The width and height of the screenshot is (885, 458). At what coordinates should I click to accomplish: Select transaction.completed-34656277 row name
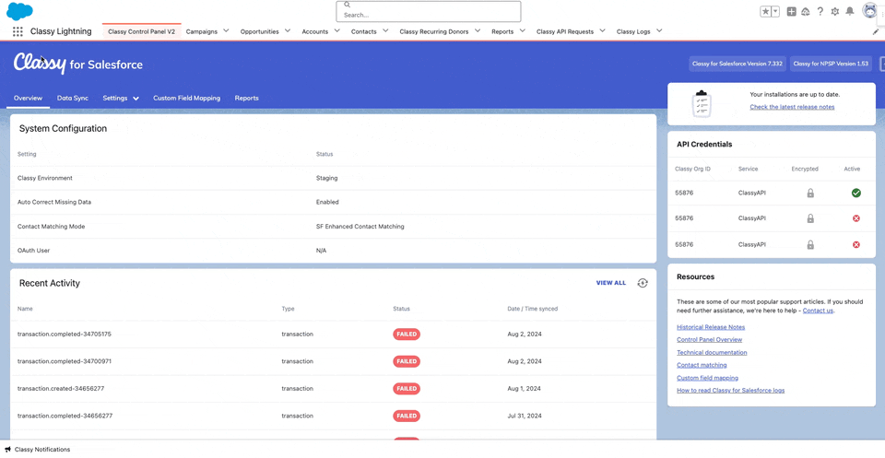[x=65, y=416]
